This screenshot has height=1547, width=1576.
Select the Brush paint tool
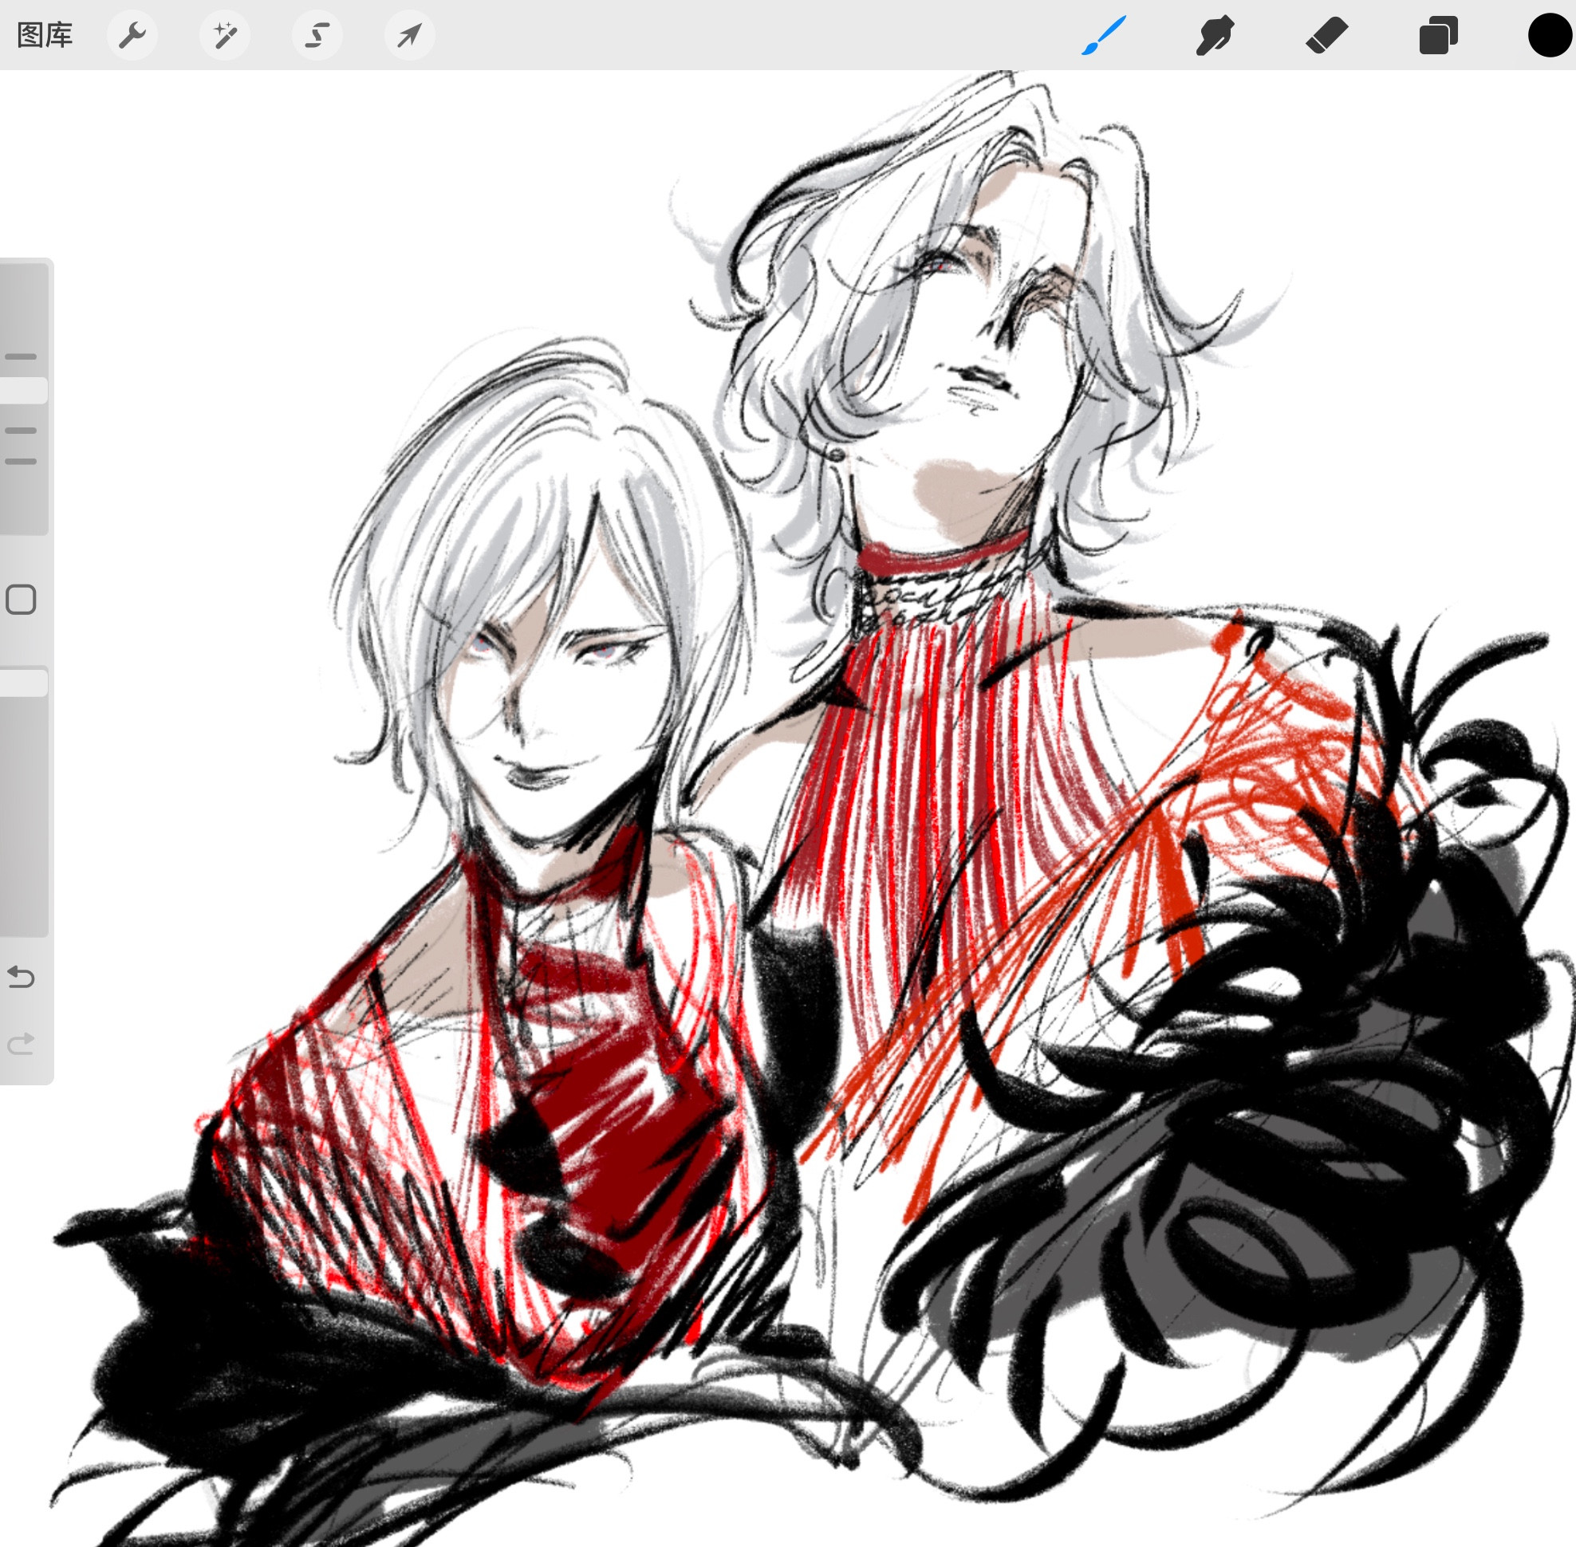click(x=1104, y=36)
